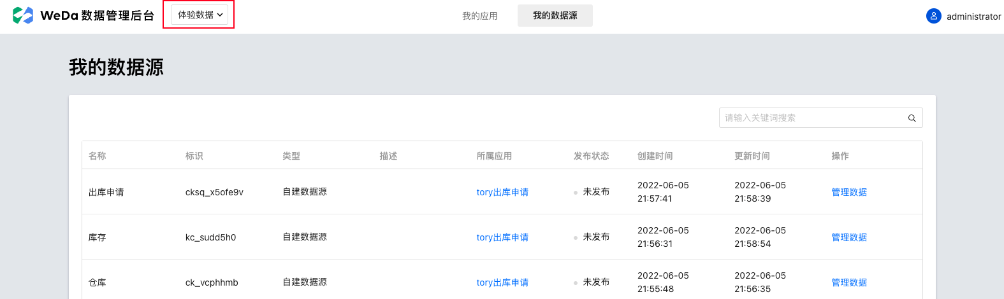Click the administrator avatar icon
The image size is (1004, 299).
click(x=933, y=16)
